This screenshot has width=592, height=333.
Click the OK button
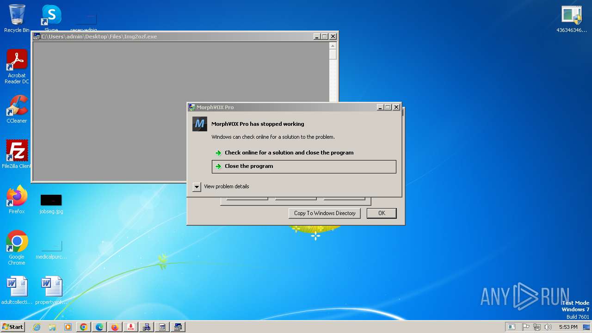pos(382,213)
